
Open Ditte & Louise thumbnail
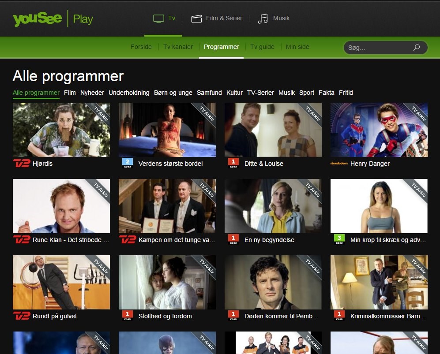[273, 130]
